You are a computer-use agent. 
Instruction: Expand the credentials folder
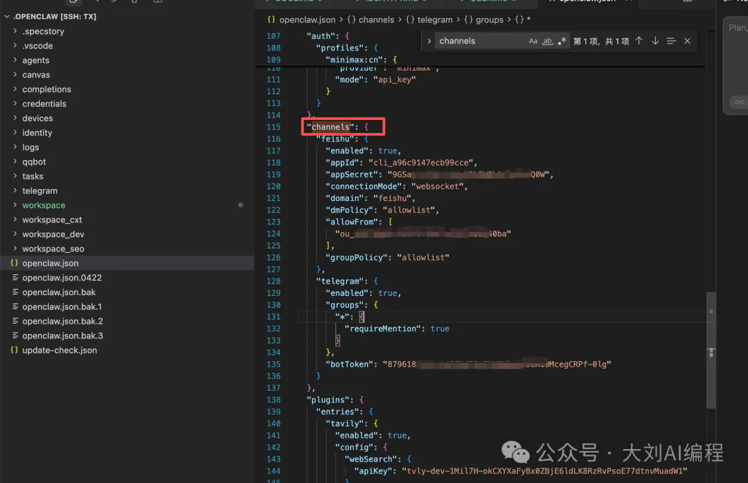pyautogui.click(x=44, y=104)
